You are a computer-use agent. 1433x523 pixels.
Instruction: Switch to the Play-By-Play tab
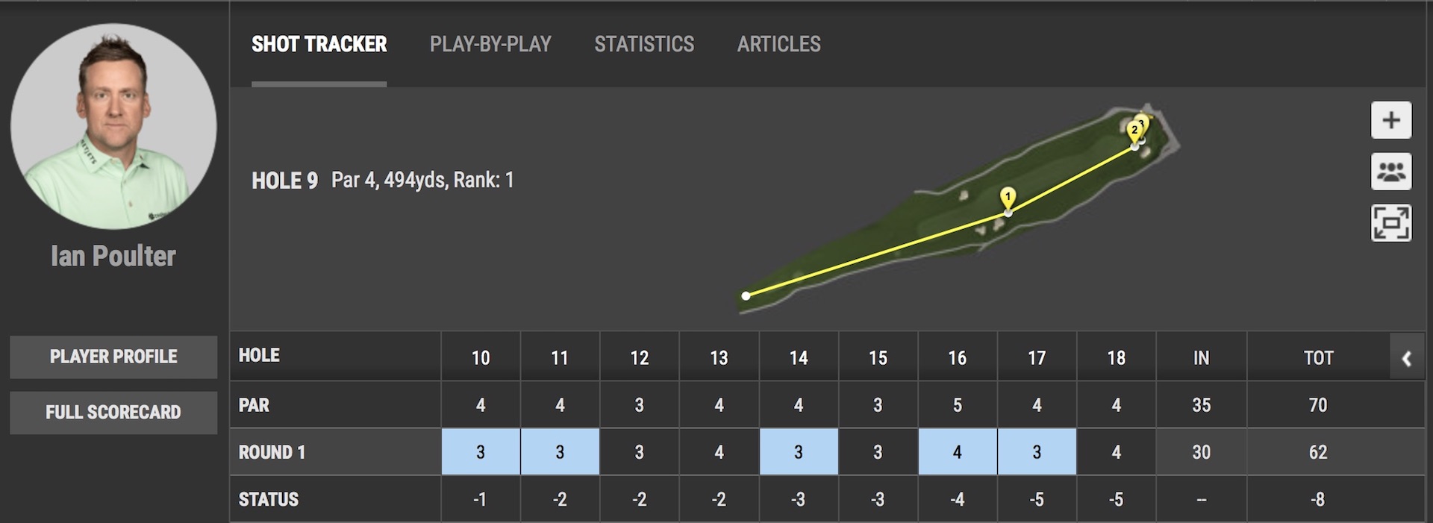pos(490,45)
